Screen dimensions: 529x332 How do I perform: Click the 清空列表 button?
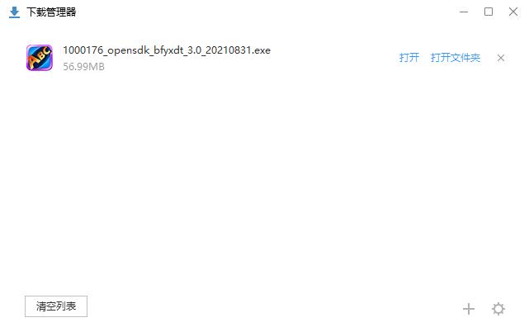click(x=56, y=306)
